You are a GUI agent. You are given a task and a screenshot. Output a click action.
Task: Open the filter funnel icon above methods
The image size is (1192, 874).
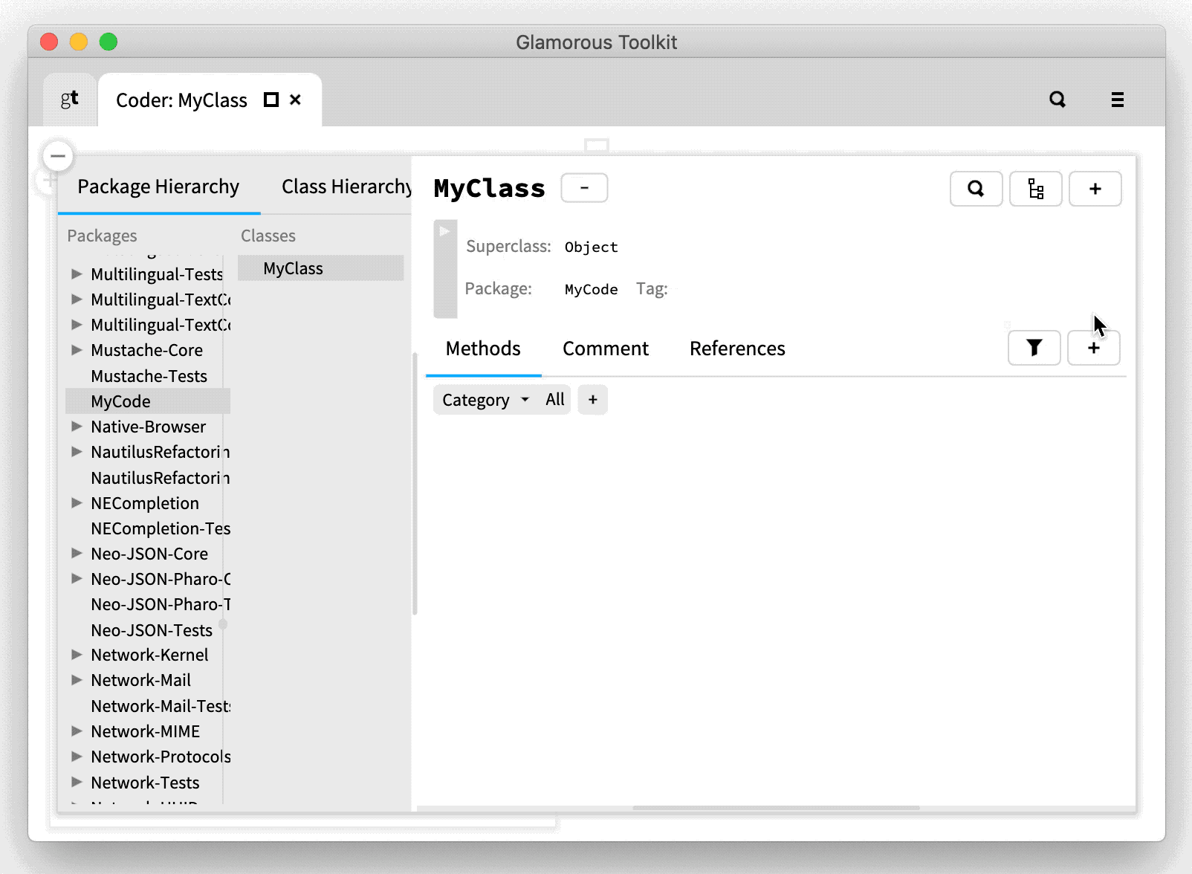pos(1033,347)
